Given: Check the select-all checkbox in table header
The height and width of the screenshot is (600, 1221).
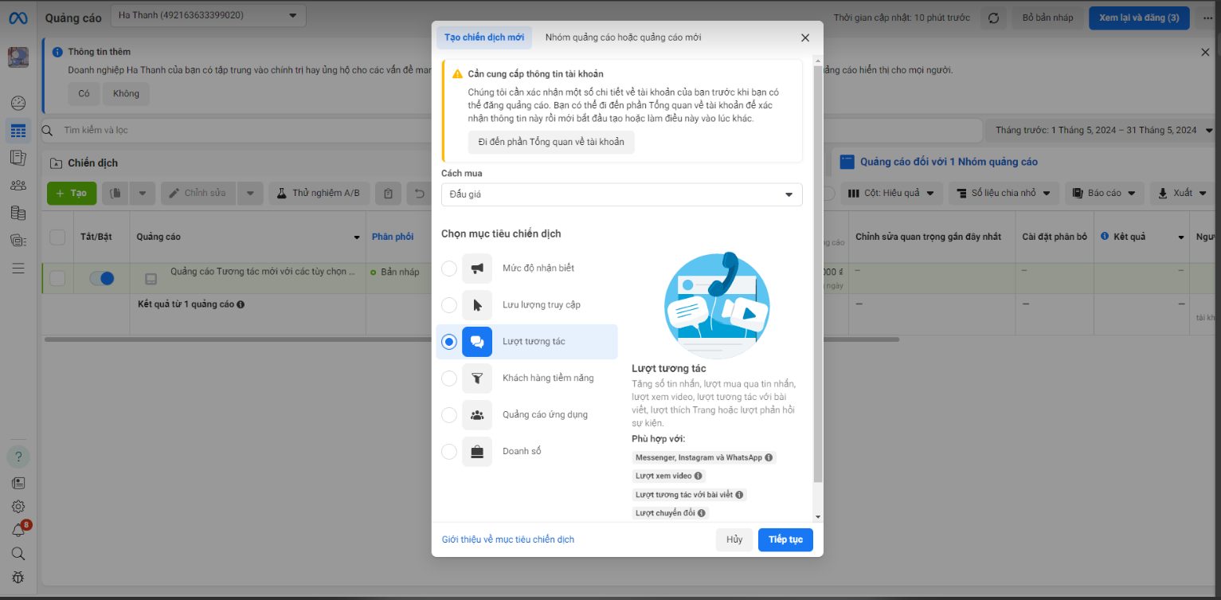Looking at the screenshot, I should 57,237.
